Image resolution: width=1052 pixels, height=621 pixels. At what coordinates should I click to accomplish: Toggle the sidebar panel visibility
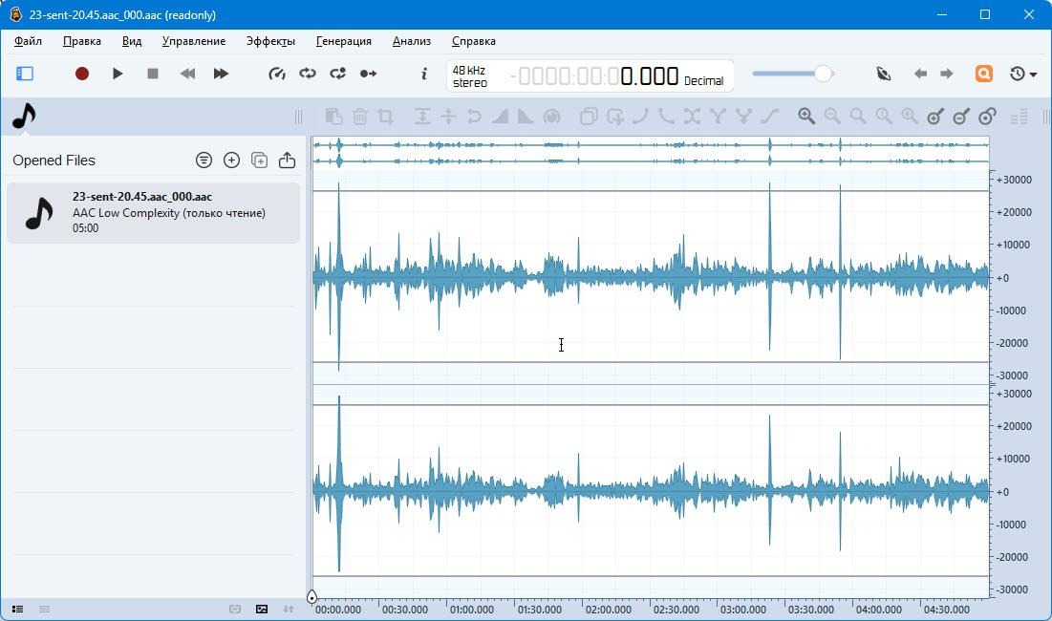point(25,74)
